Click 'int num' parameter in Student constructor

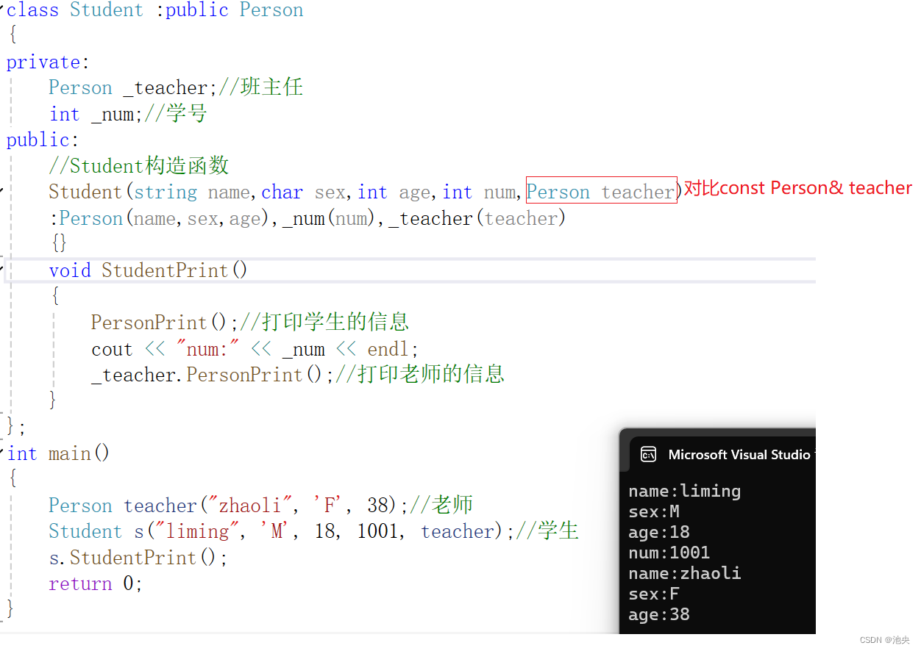click(x=479, y=193)
